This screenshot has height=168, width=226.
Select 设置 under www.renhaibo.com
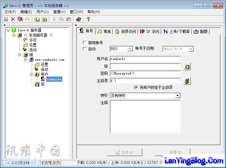44,64
